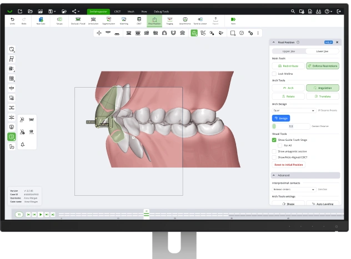Enable the Lock Midline checkbox
Screen dimensions: 351x259
(274, 74)
